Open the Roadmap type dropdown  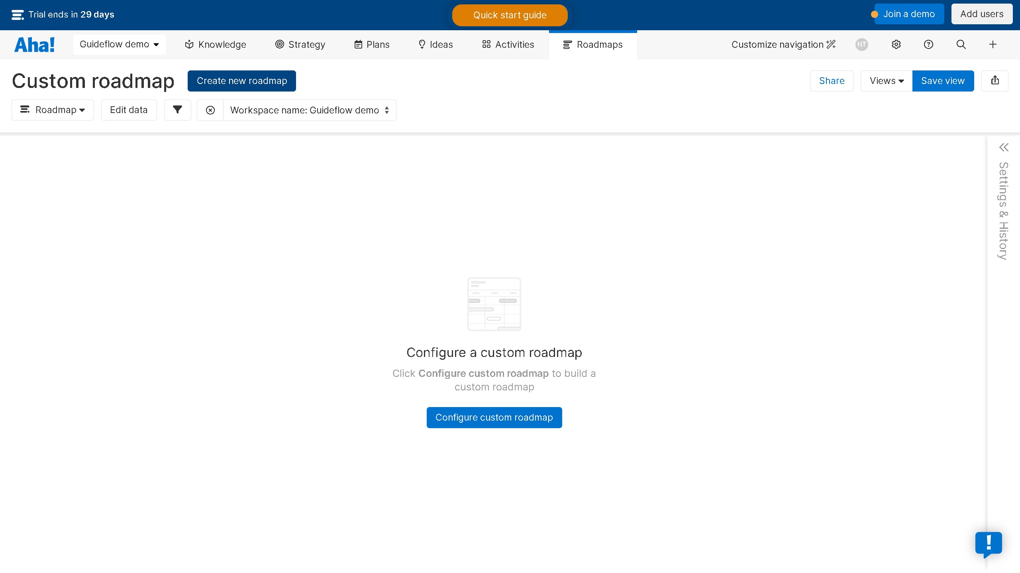coord(53,110)
